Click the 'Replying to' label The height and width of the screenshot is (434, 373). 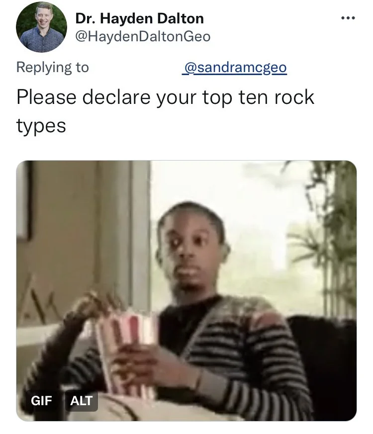tap(53, 67)
